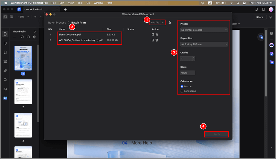Image resolution: width=276 pixels, height=159 pixels.
Task: Open page range settings for WT-24004_Golden file
Action: (x=153, y=40)
